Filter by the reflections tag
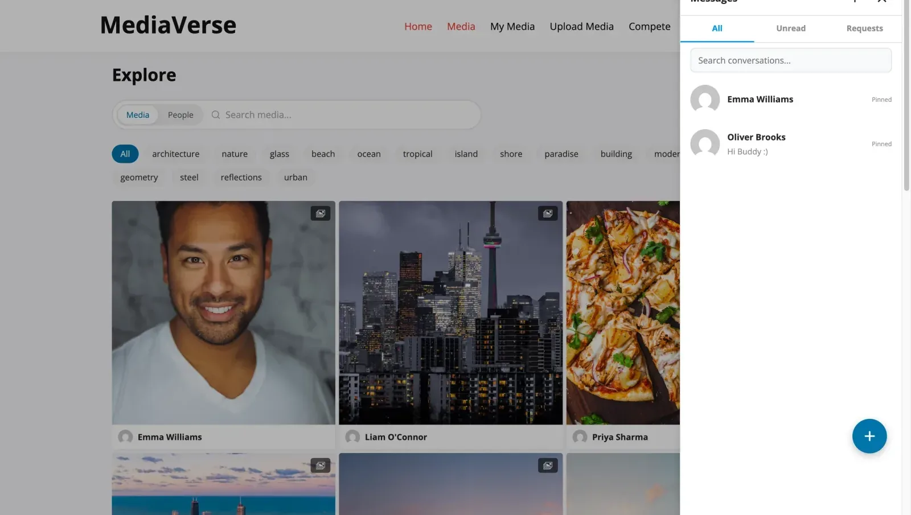The width and height of the screenshot is (911, 515). point(241,178)
